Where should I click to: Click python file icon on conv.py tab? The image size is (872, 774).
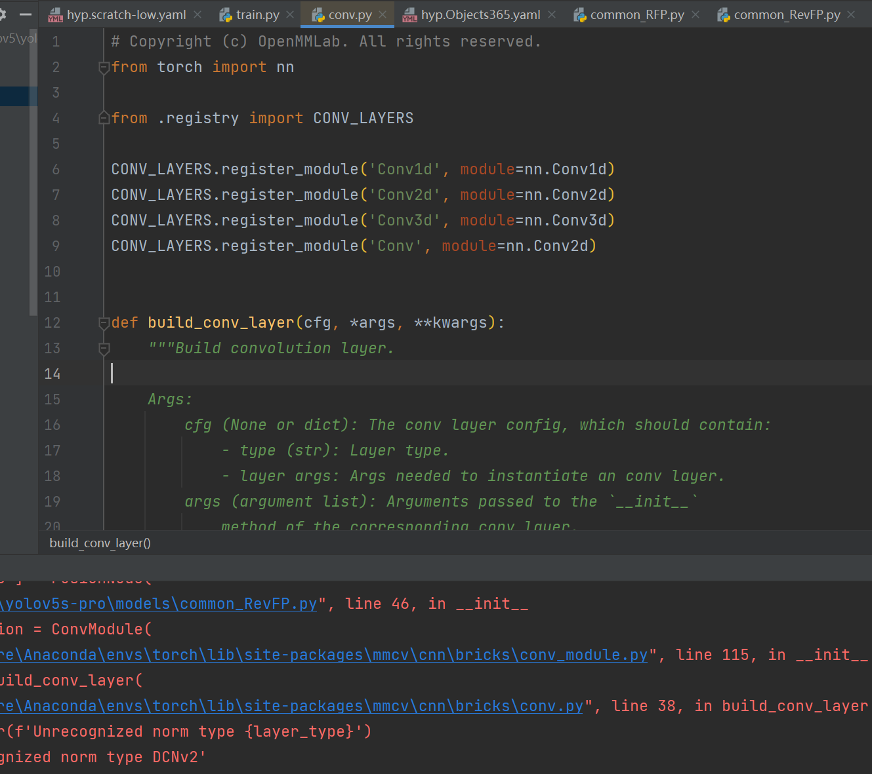pyautogui.click(x=318, y=14)
